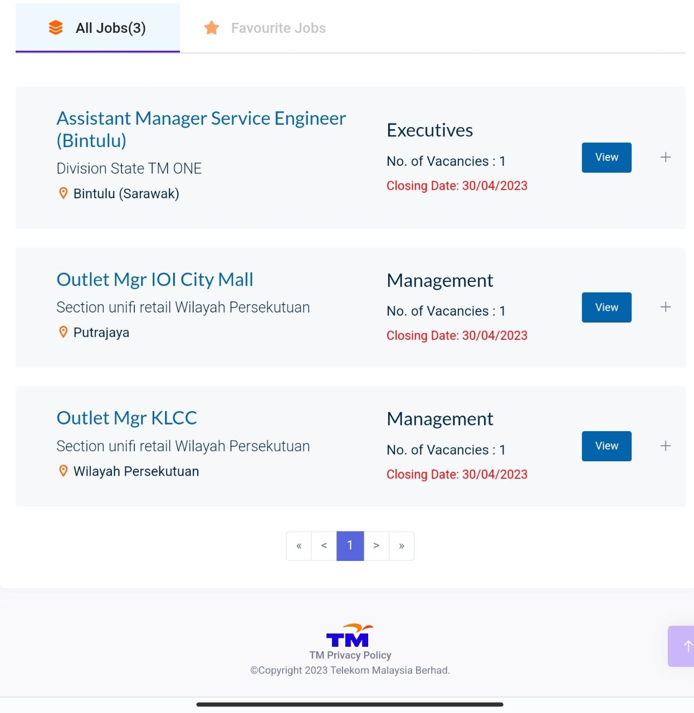Screen dimensions: 694x713
Task: Click the Bintulu (Sarawak) location text
Action: point(126,194)
